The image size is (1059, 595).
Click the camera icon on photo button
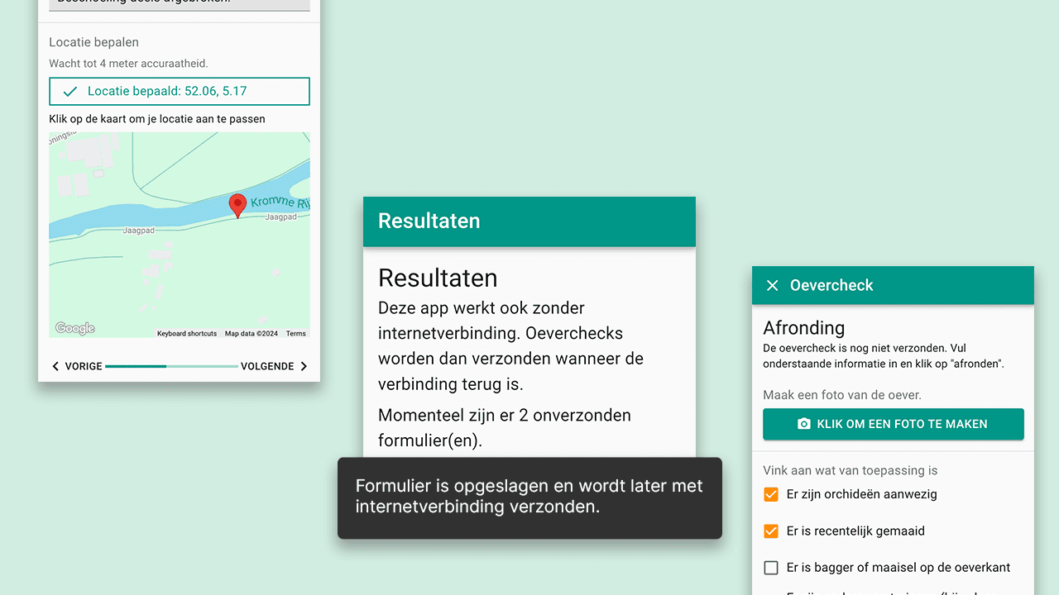pyautogui.click(x=803, y=424)
